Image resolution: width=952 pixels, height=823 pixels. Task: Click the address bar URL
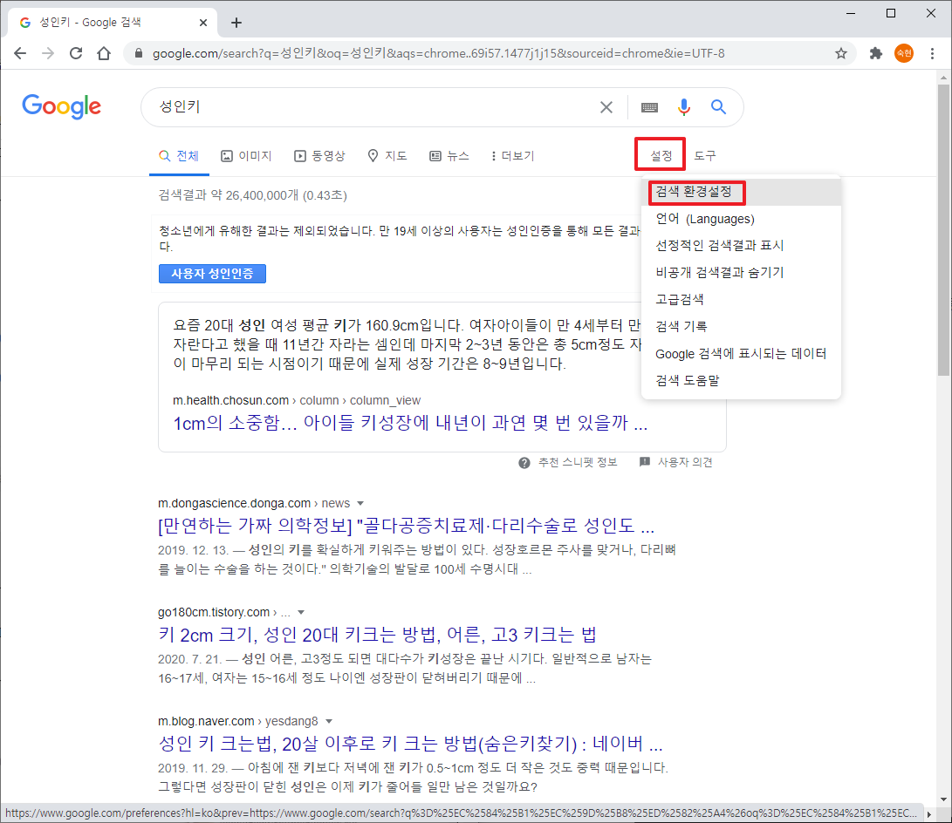click(x=438, y=53)
